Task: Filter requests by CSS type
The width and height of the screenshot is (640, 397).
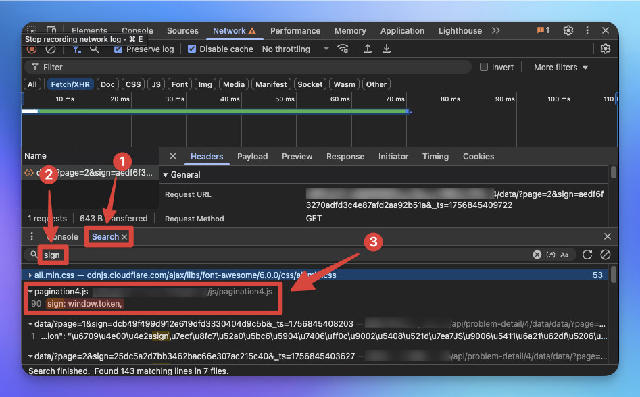Action: pos(133,84)
